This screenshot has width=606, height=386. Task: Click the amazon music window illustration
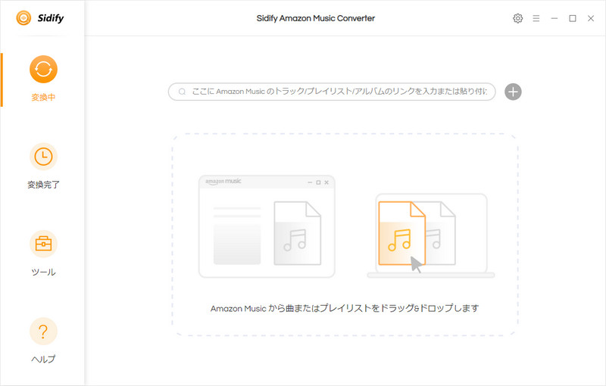pos(267,226)
